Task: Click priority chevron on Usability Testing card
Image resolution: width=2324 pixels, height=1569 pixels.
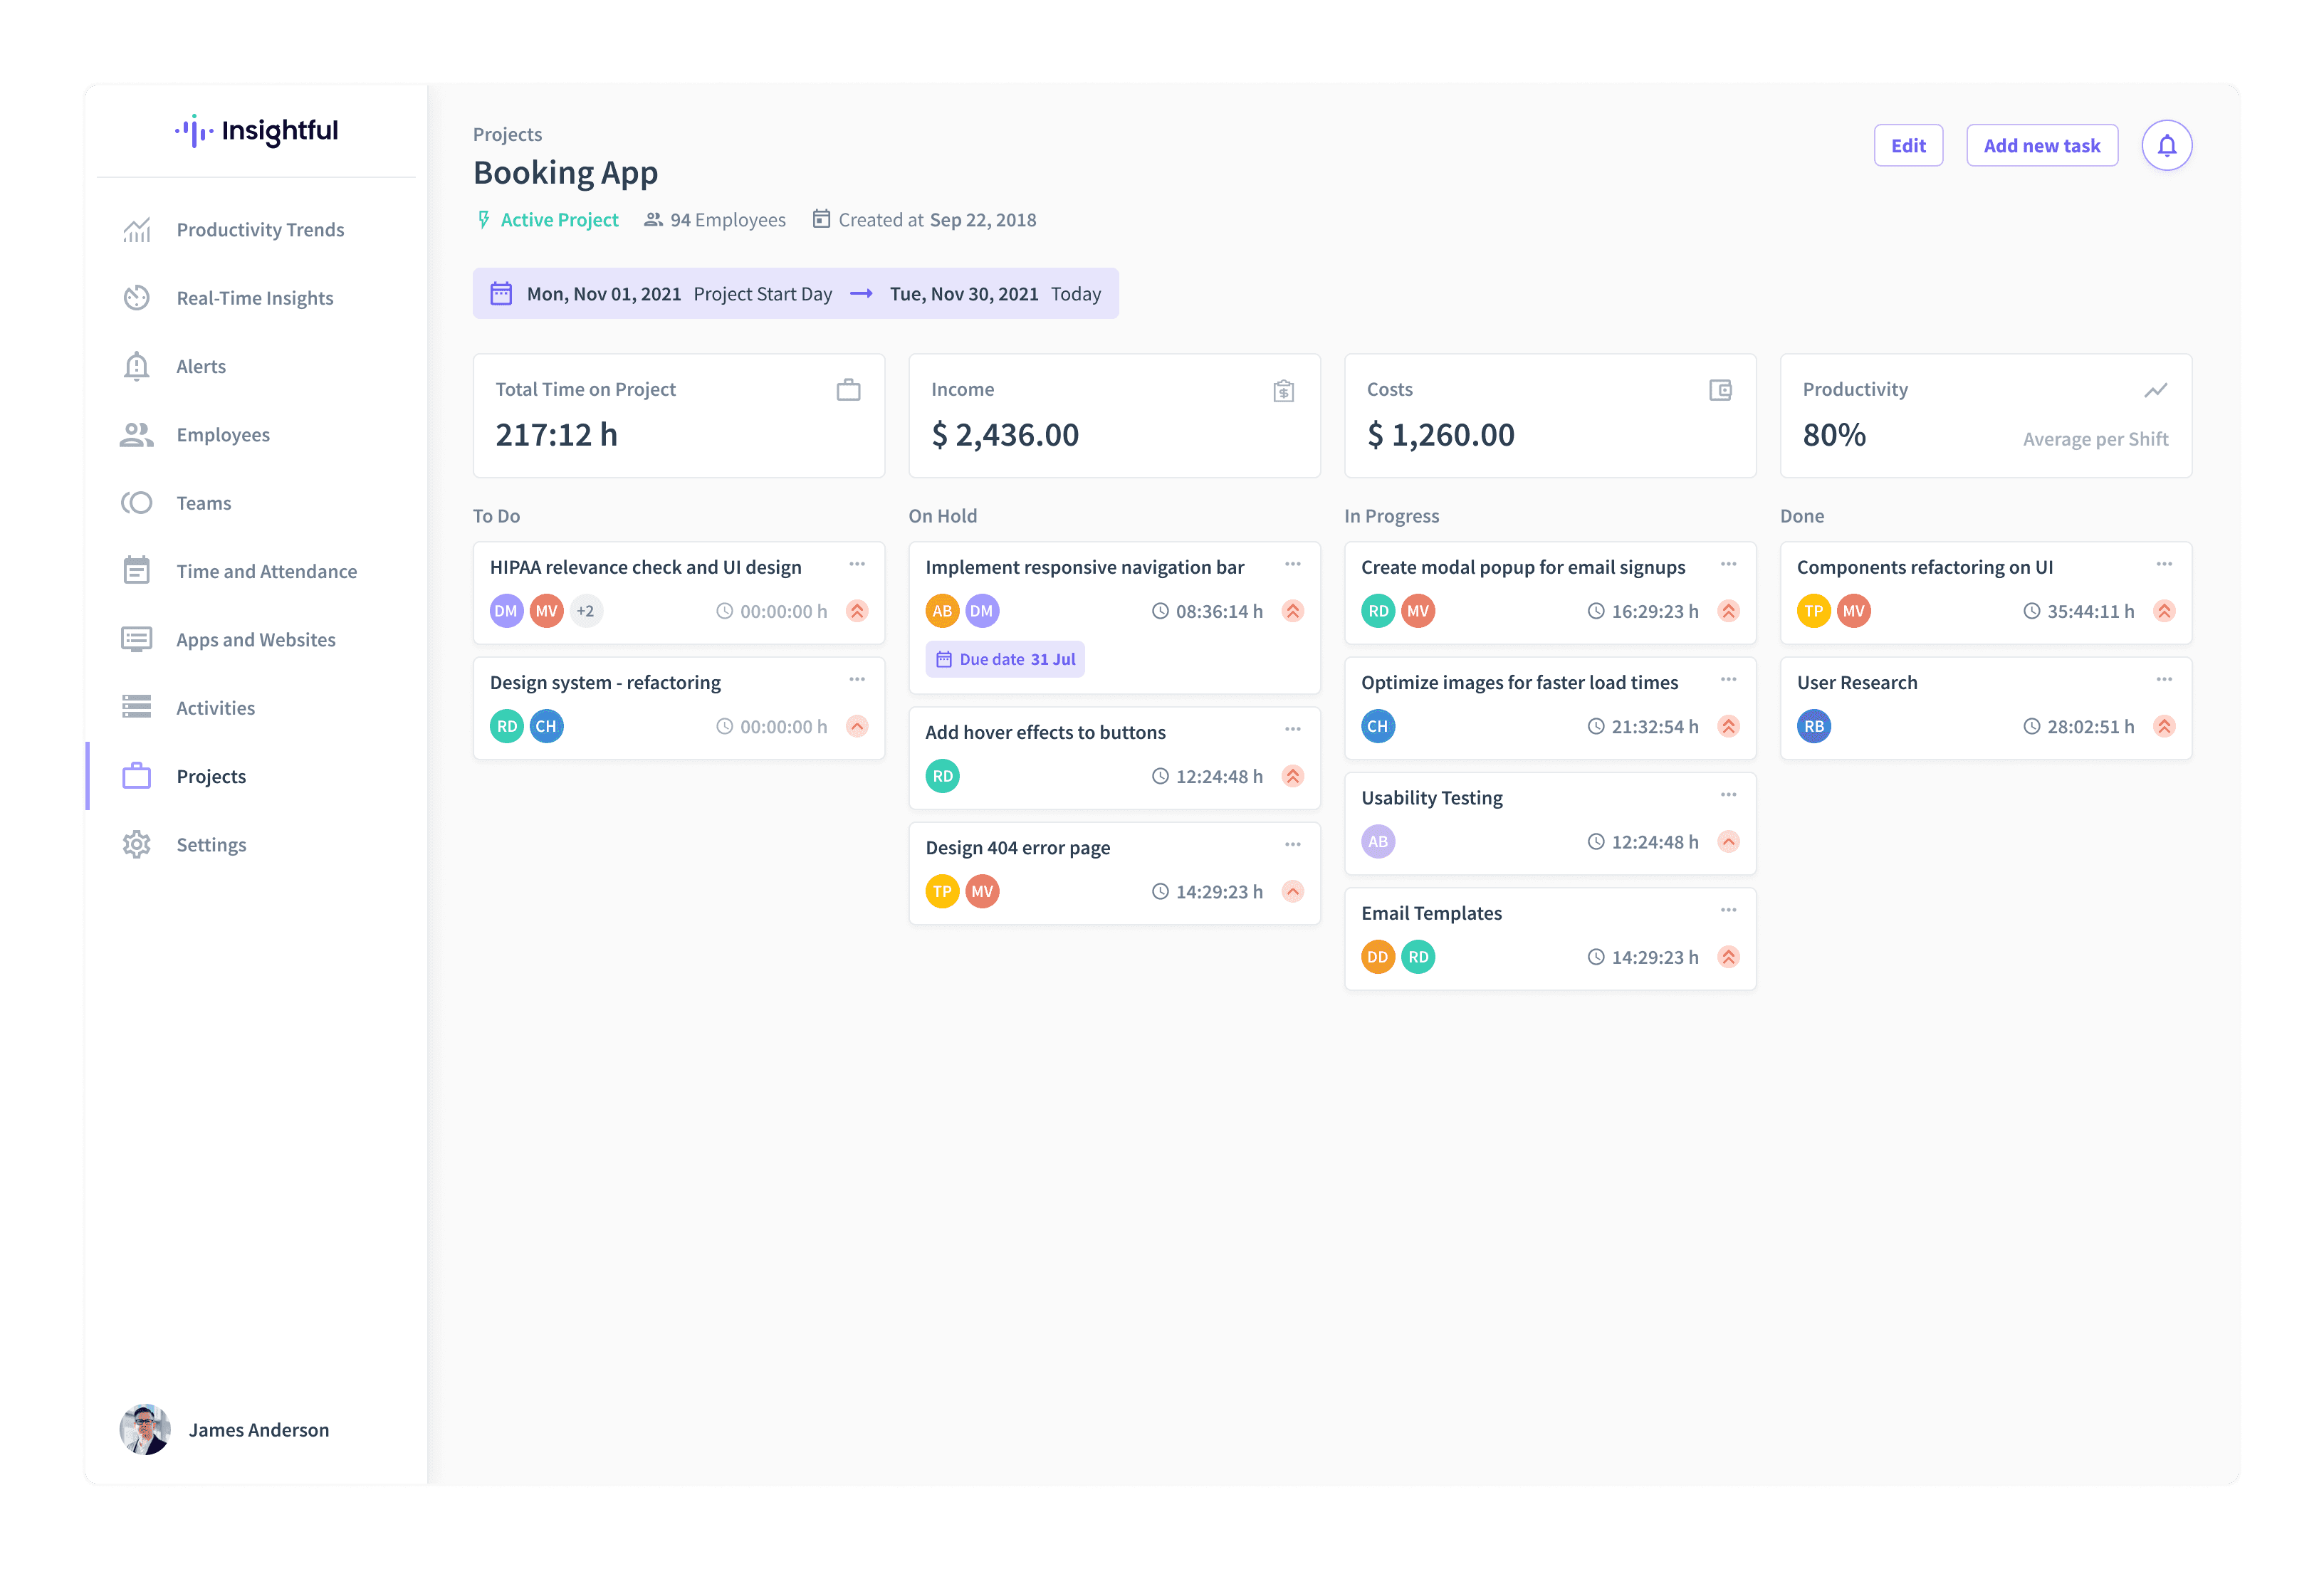Action: [x=1728, y=842]
